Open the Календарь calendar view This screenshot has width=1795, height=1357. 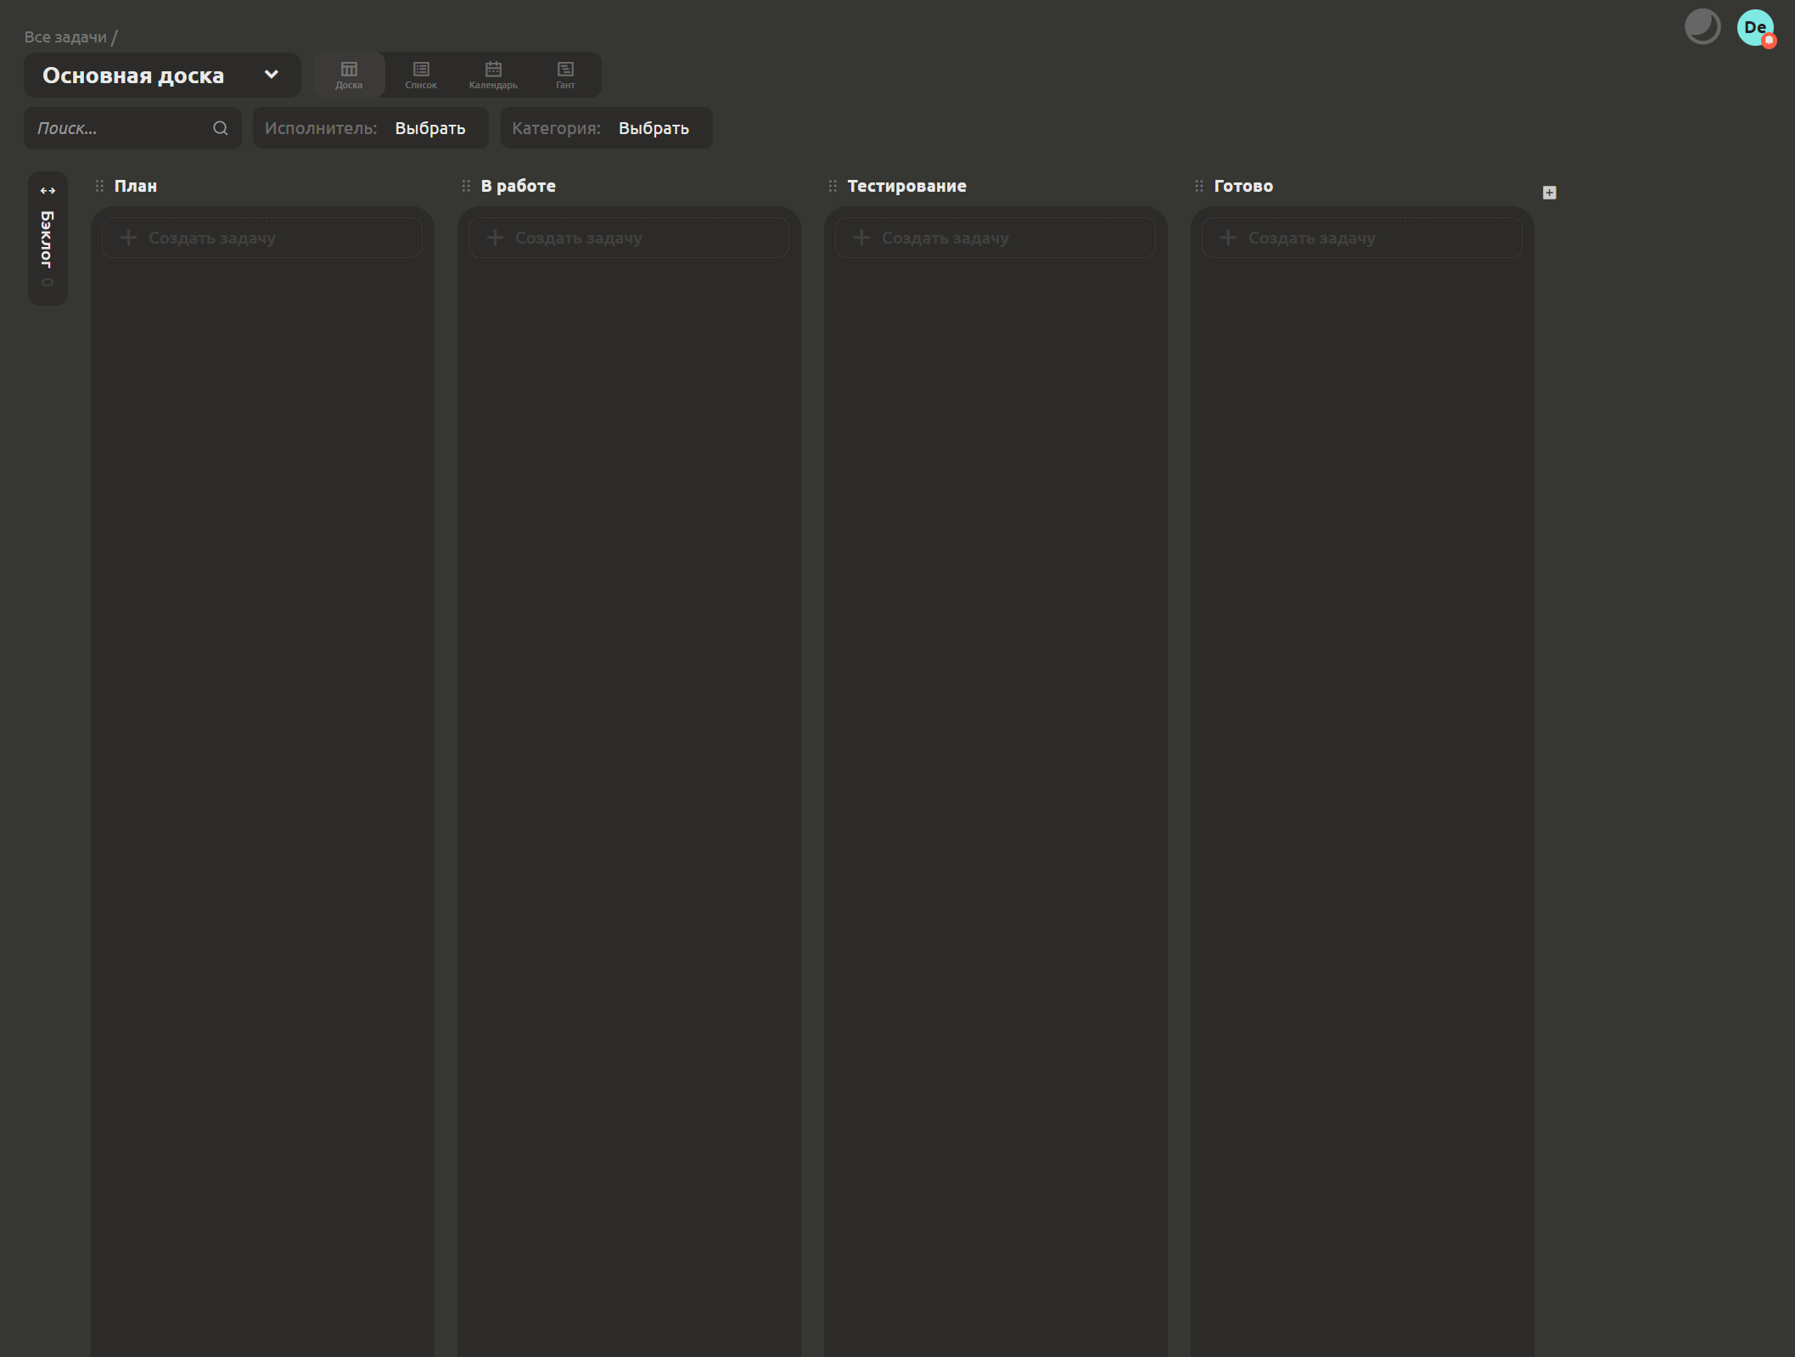tap(493, 75)
